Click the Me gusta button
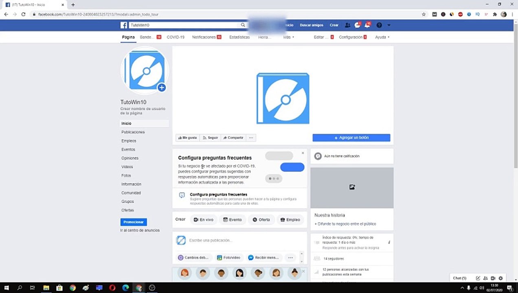518x293 pixels. [188, 138]
